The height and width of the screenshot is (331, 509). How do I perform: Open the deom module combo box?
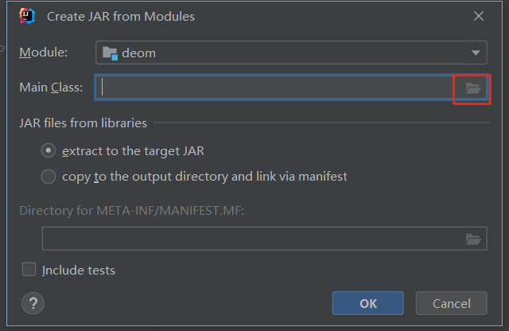pyautogui.click(x=290, y=53)
